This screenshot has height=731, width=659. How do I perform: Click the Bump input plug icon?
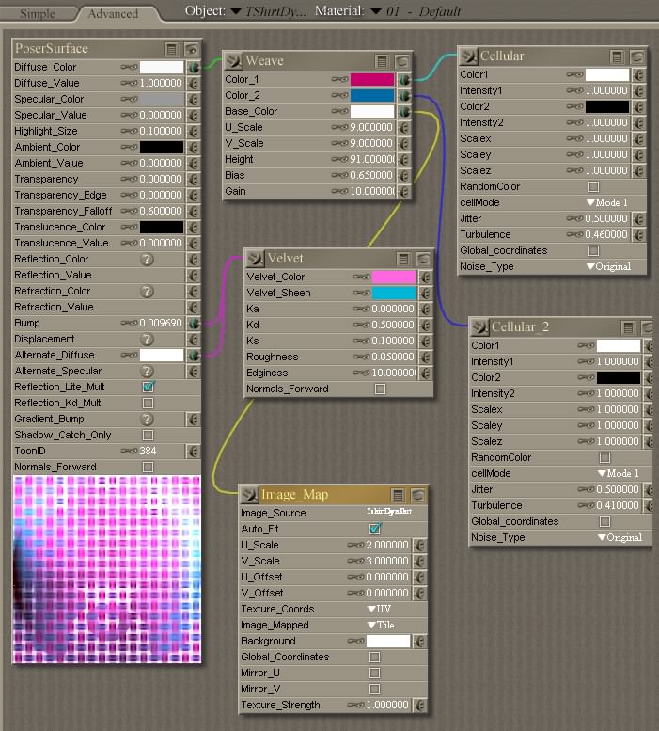pyautogui.click(x=194, y=323)
